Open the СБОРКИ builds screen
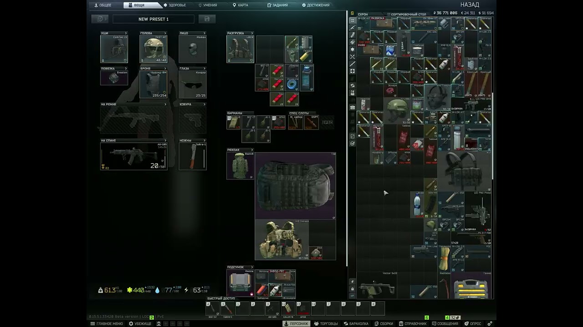The image size is (583, 327). pyautogui.click(x=384, y=324)
